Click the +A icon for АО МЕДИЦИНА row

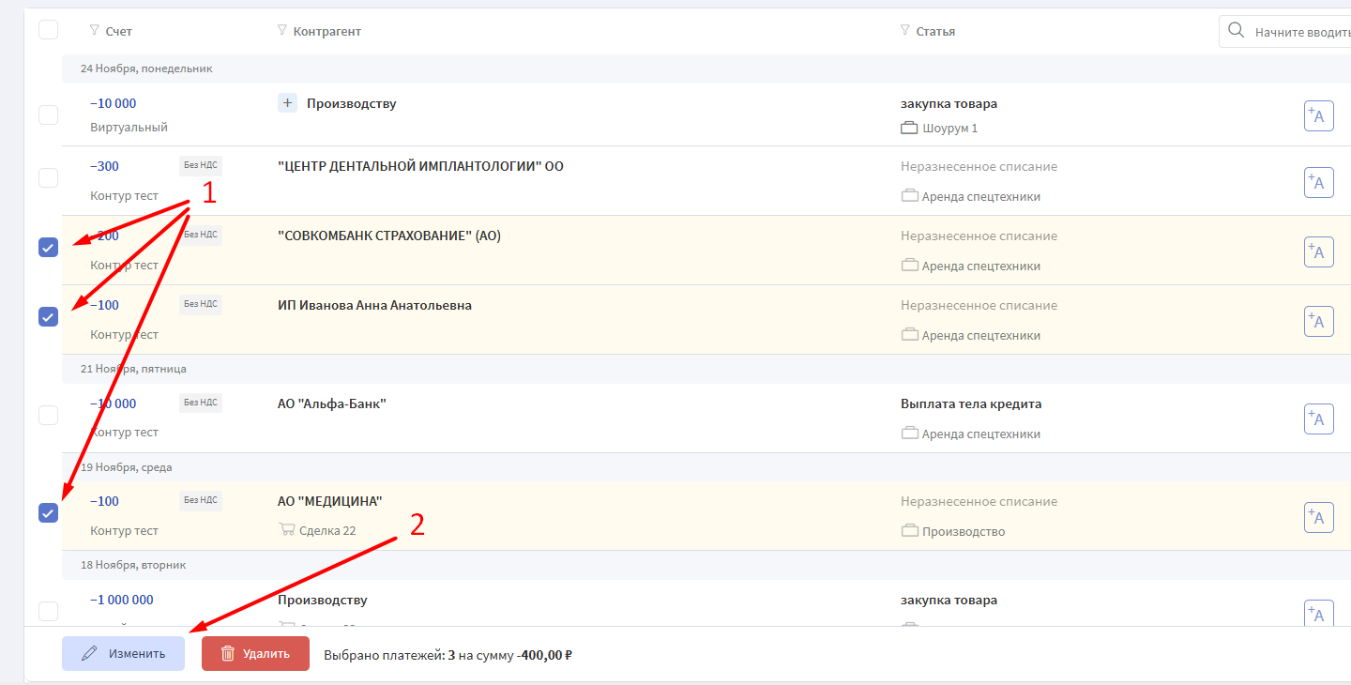[1318, 517]
